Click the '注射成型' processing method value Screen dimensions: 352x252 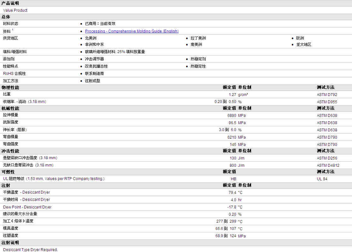92,81
